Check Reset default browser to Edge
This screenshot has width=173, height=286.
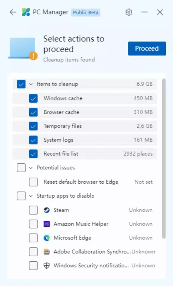point(33,182)
